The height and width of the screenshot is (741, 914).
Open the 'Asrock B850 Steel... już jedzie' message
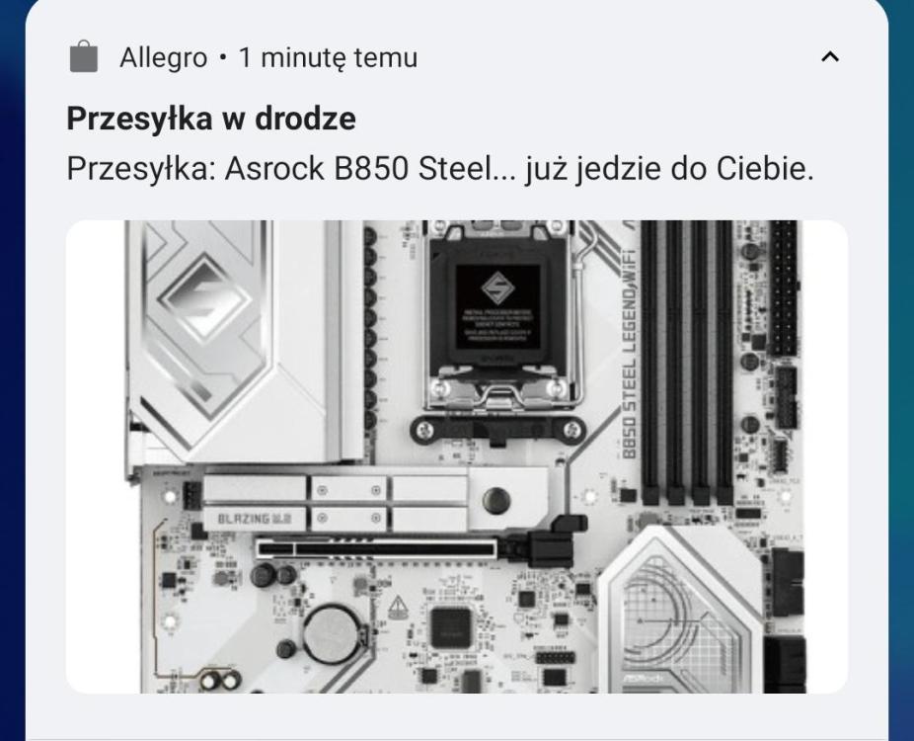(440, 169)
